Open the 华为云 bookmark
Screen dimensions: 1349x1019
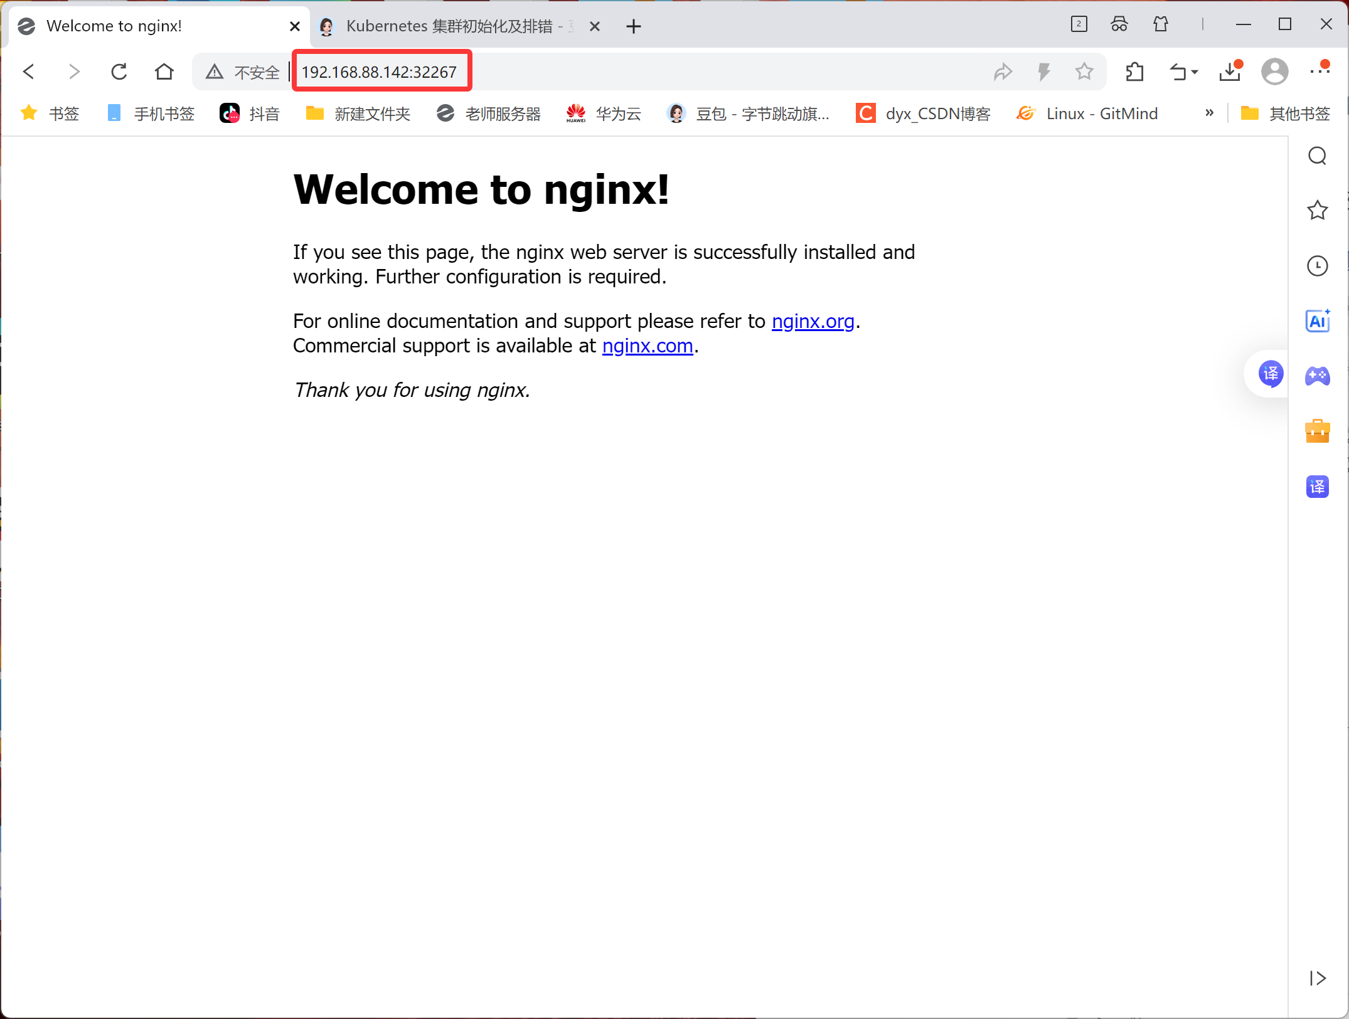[x=604, y=114]
